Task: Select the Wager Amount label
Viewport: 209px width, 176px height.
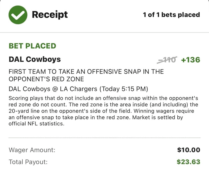Action: [x=32, y=150]
